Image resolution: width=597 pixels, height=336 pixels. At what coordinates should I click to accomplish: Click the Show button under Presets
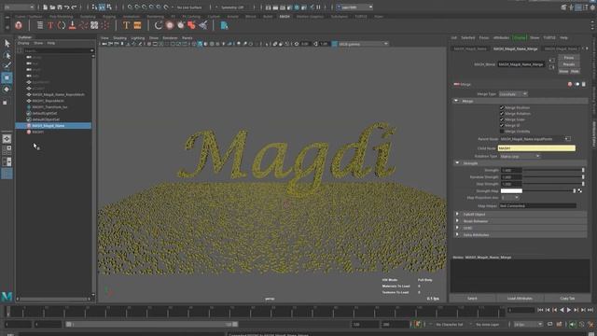click(x=563, y=71)
